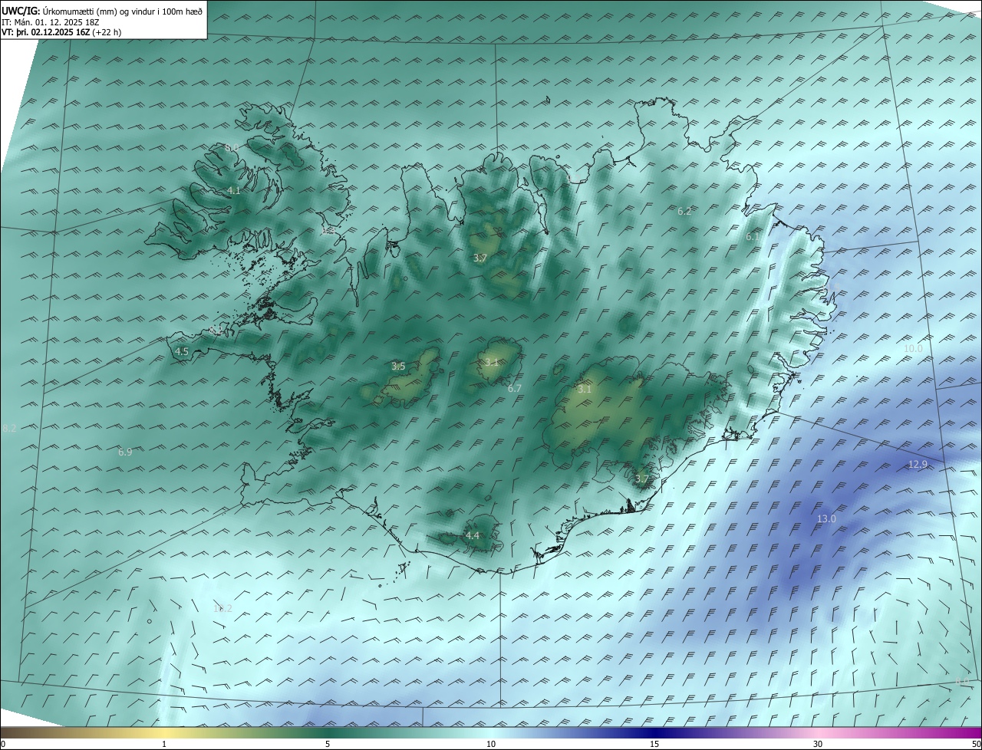Click the 4.5 value on Snæfellsnes
Viewport: 982px width, 750px height.
(182, 351)
